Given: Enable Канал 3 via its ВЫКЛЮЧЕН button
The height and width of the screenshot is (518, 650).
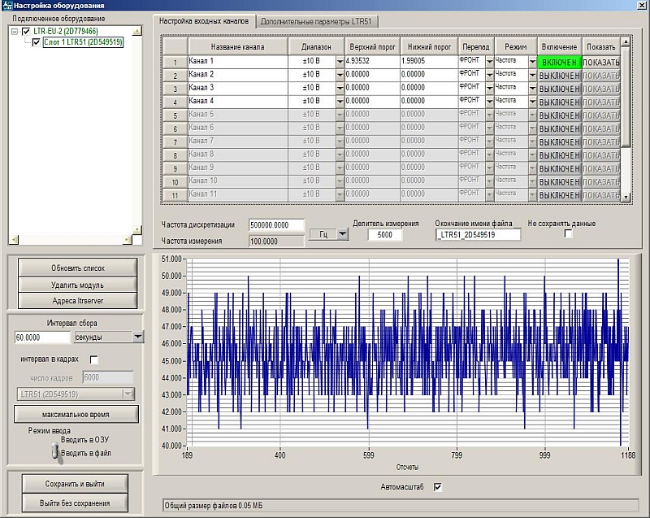Looking at the screenshot, I should pos(559,89).
